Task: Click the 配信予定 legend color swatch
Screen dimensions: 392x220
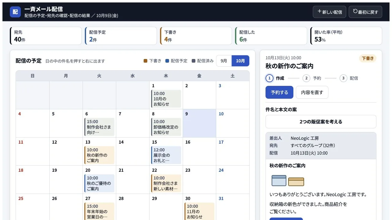Action: [167, 61]
